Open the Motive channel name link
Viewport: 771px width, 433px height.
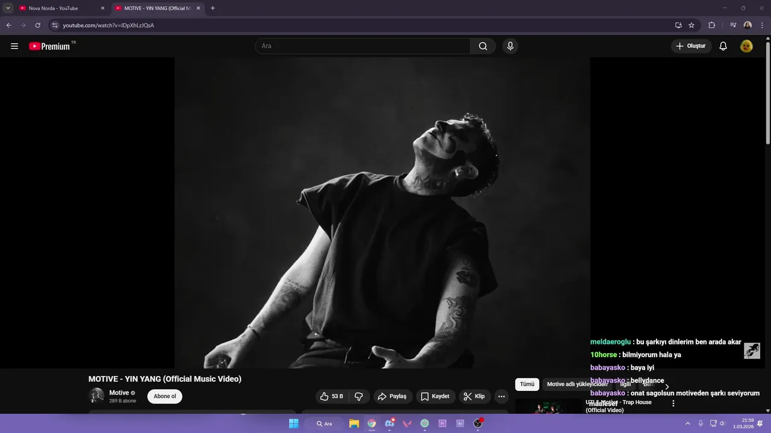119,393
